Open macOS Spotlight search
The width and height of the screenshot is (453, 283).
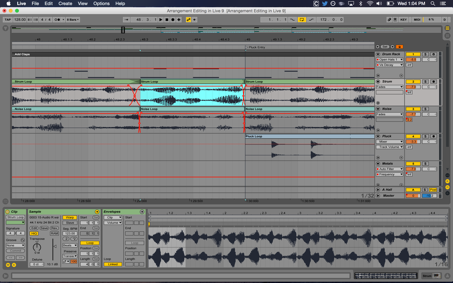[x=433, y=4]
